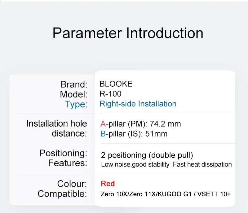This screenshot has height=213, width=248.
Task: Click the A-pillar (PM) 74.2 mm value
Action: [140, 124]
